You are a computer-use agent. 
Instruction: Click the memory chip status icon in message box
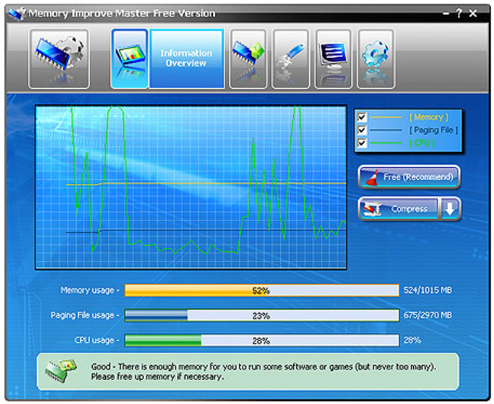tap(61, 371)
